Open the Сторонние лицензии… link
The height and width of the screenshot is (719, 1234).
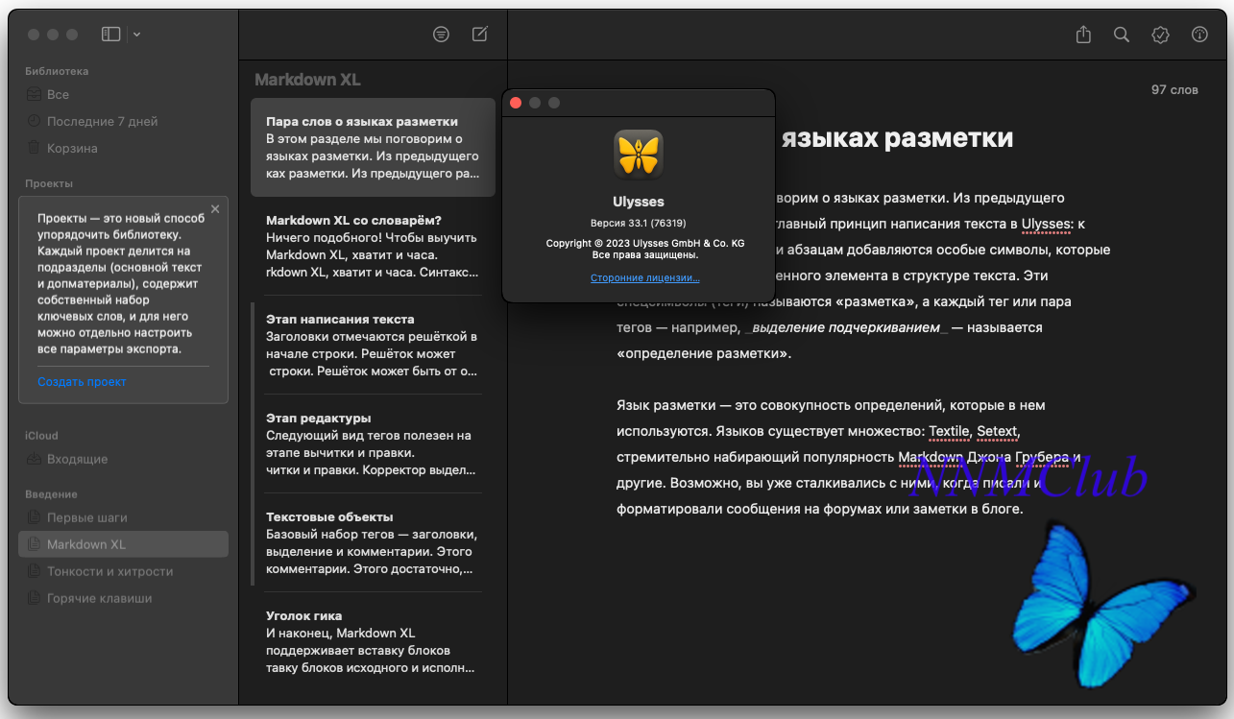[645, 278]
